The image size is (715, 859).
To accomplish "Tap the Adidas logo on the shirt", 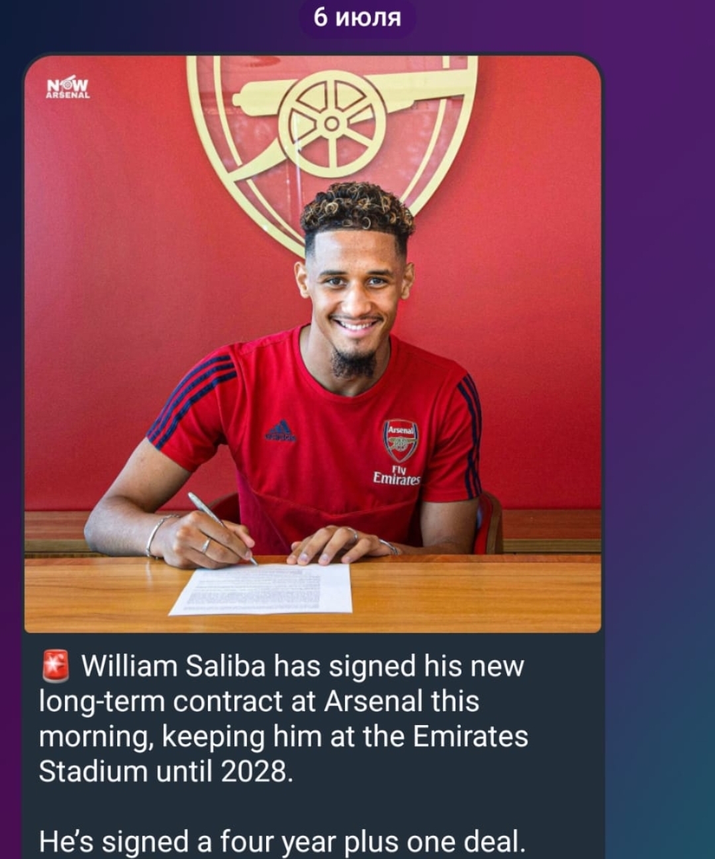I will (281, 431).
